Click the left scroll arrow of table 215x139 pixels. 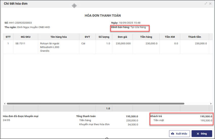coord(4,104)
